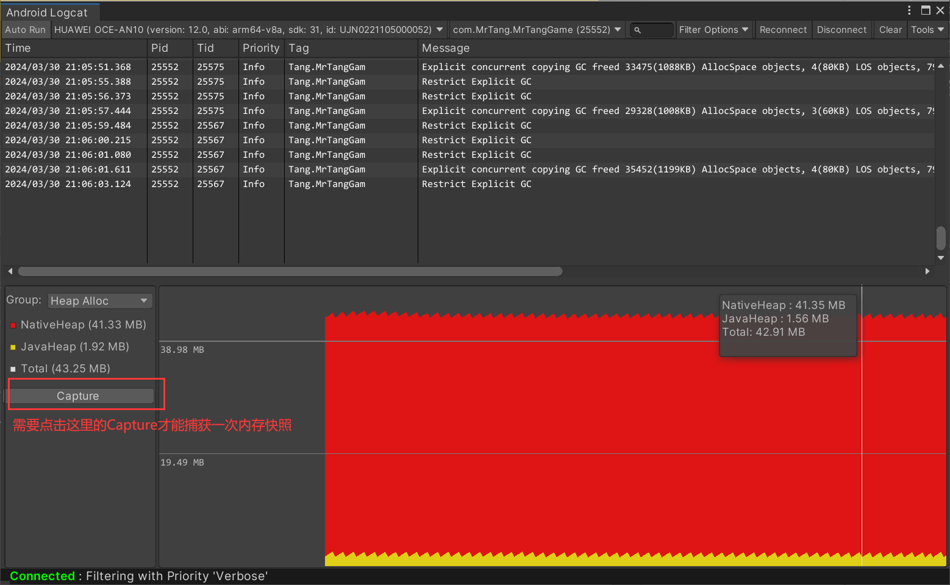Click the freed 35452(1199KB) GC message
Image resolution: width=950 pixels, height=585 pixels.
tap(677, 169)
